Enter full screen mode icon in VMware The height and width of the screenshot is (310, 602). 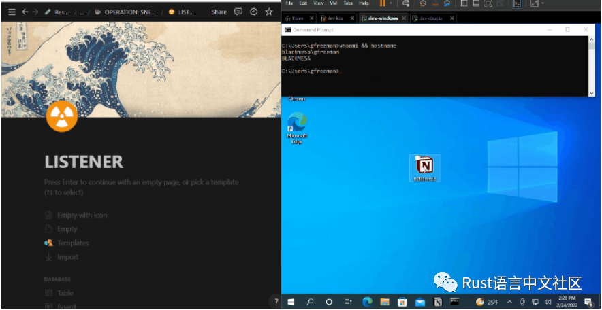coord(488,3)
